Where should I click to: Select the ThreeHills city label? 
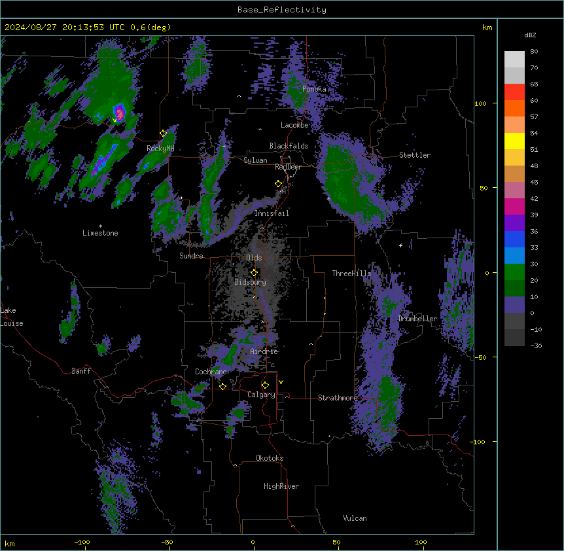(351, 274)
